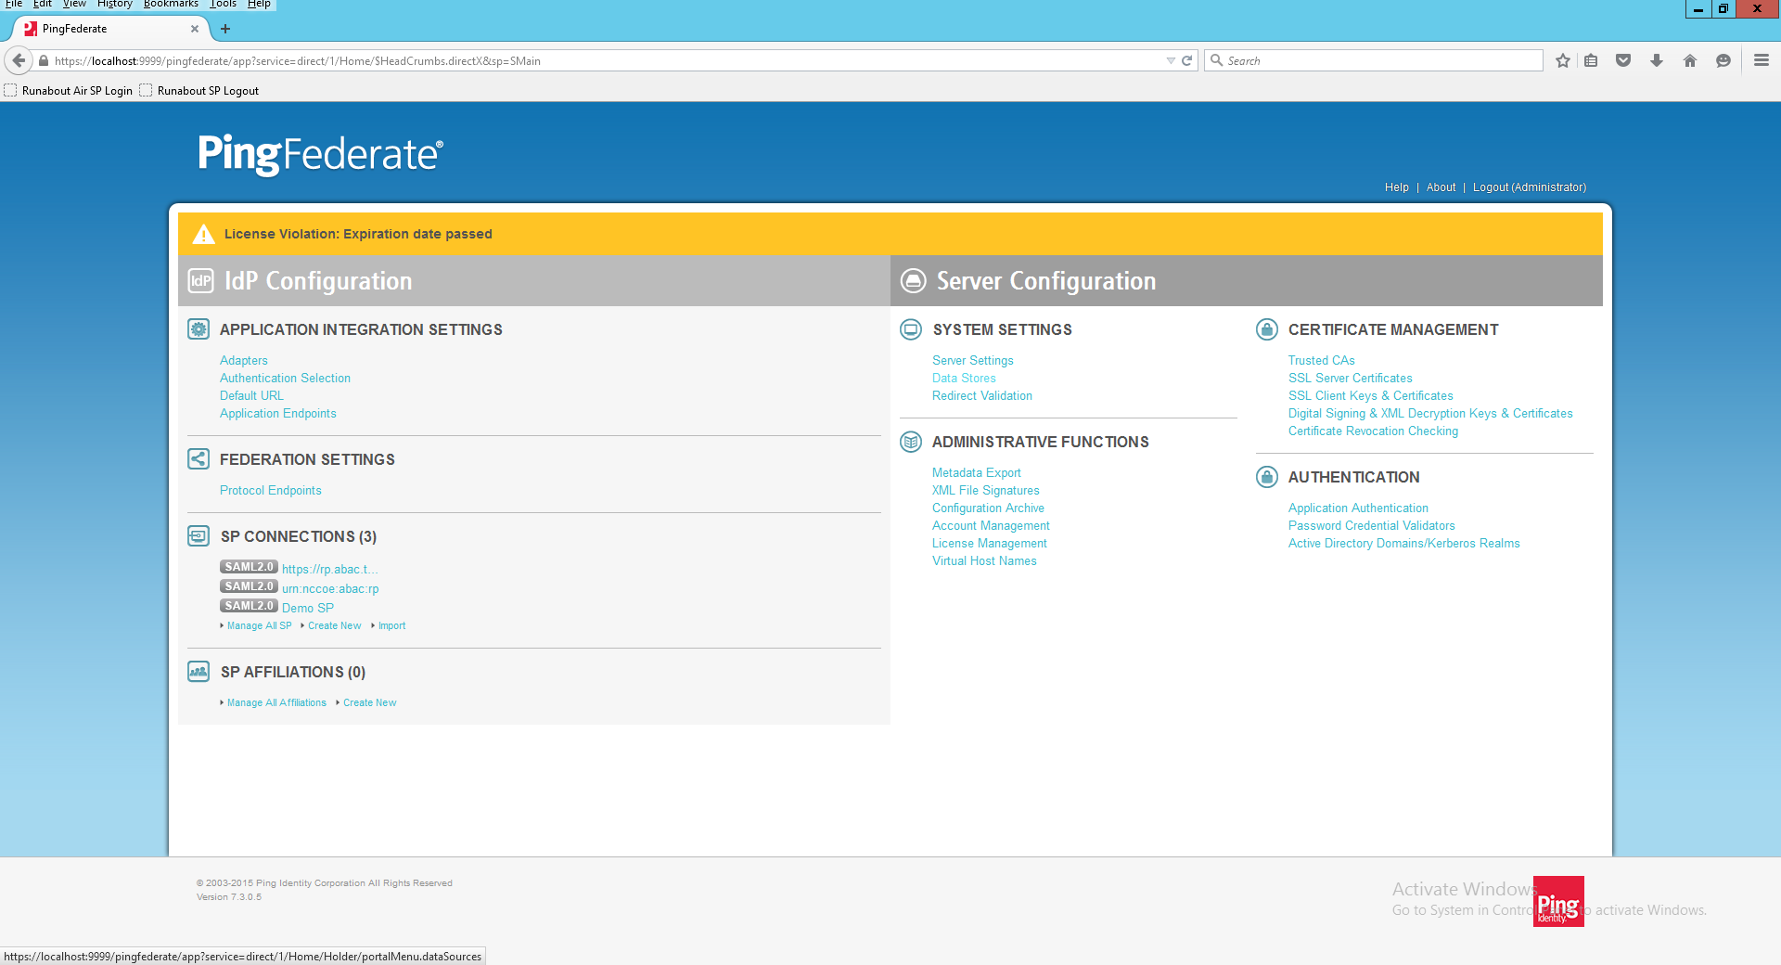Image resolution: width=1781 pixels, height=965 pixels.
Task: Open Password Credential Validators
Action: (1372, 525)
